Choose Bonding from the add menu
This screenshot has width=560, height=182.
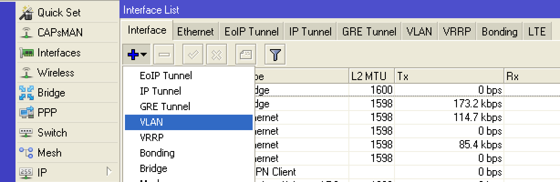click(x=189, y=153)
